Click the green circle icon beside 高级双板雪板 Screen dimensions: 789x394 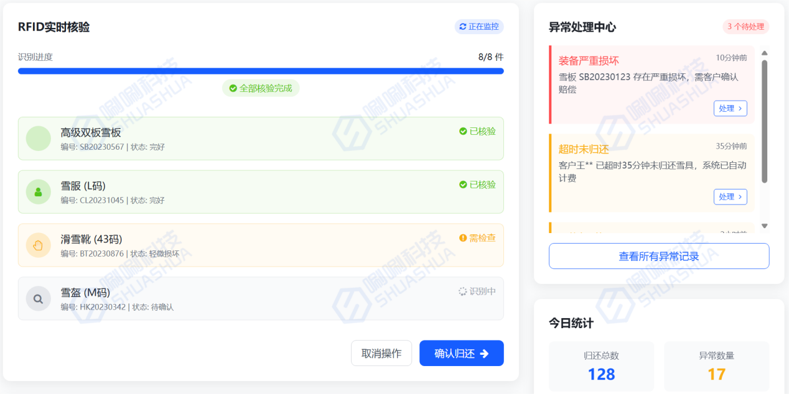click(38, 139)
